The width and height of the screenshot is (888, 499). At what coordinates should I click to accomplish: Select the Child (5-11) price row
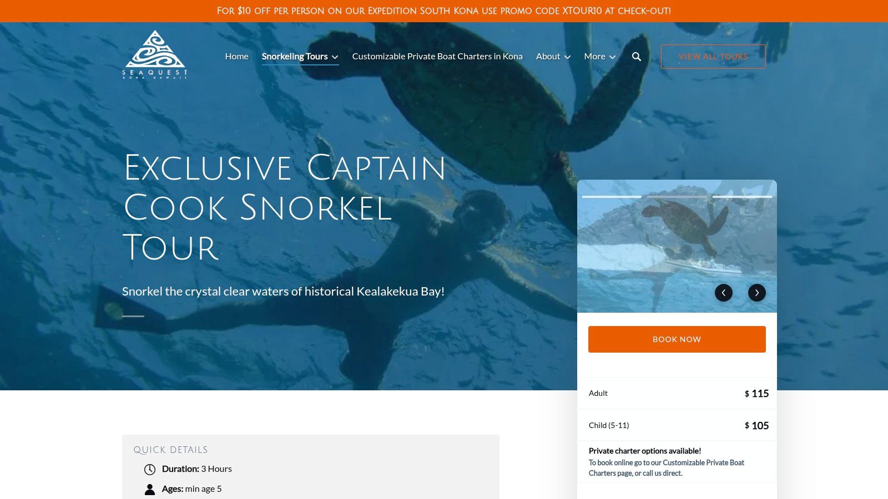coord(677,425)
